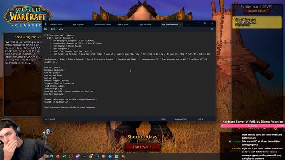Add a new Notepad tab with plus
Screen dimensions: 285x160
(x=187, y=24)
